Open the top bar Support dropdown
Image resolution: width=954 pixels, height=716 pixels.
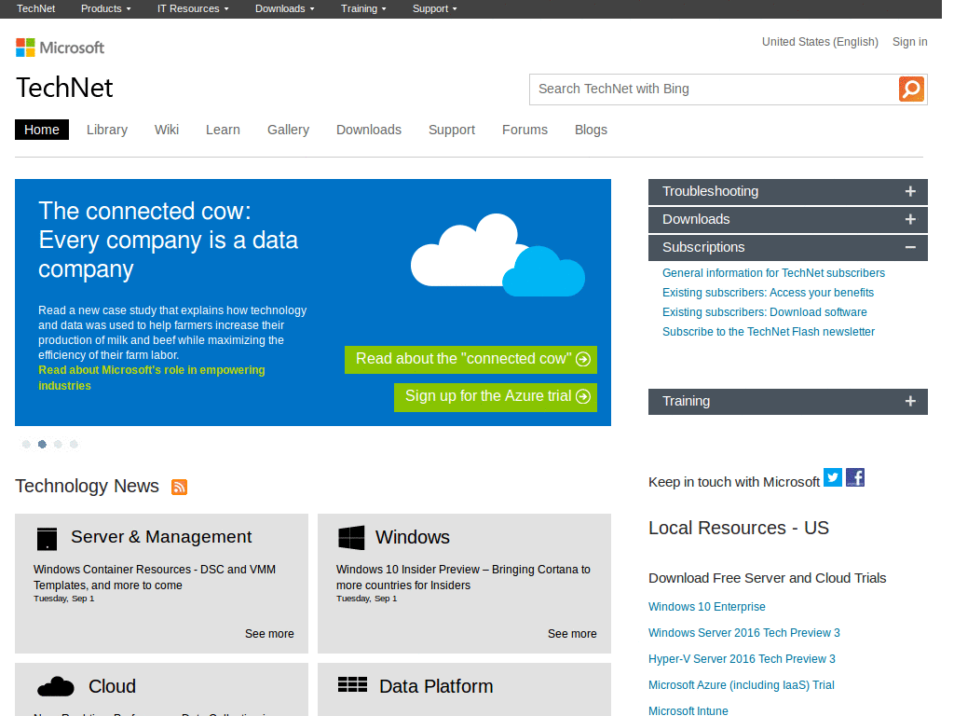[434, 8]
